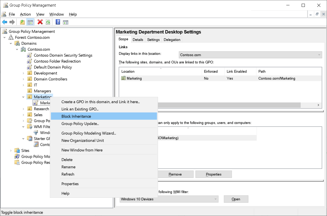
Task: Click the Up one level folder icon
Action: (x=22, y=22)
